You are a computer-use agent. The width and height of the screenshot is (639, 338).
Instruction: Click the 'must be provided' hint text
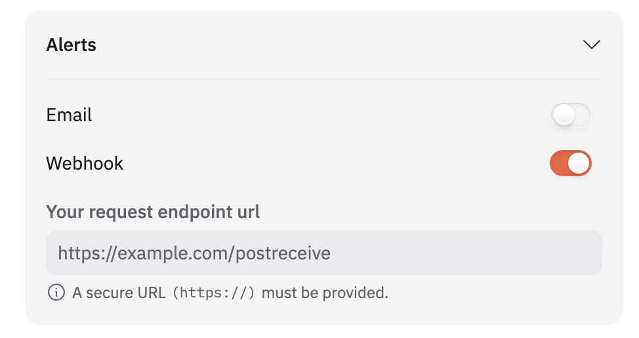[x=325, y=293]
